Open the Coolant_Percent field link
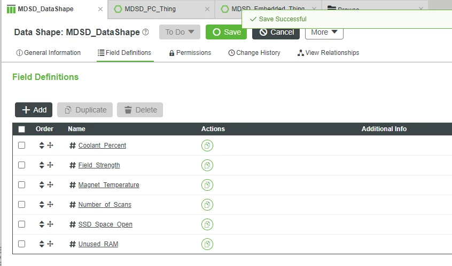The width and height of the screenshot is (452, 266). pyautogui.click(x=103, y=146)
